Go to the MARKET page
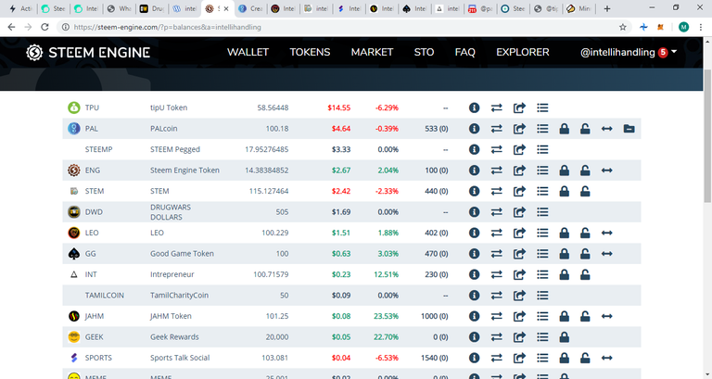 click(372, 52)
